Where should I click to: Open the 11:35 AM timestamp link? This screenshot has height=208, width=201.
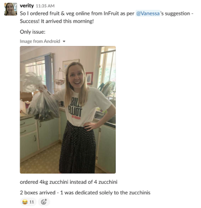(x=45, y=6)
